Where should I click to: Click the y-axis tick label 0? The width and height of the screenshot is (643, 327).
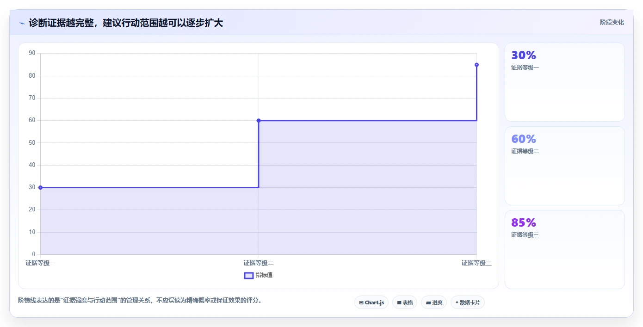(x=33, y=254)
